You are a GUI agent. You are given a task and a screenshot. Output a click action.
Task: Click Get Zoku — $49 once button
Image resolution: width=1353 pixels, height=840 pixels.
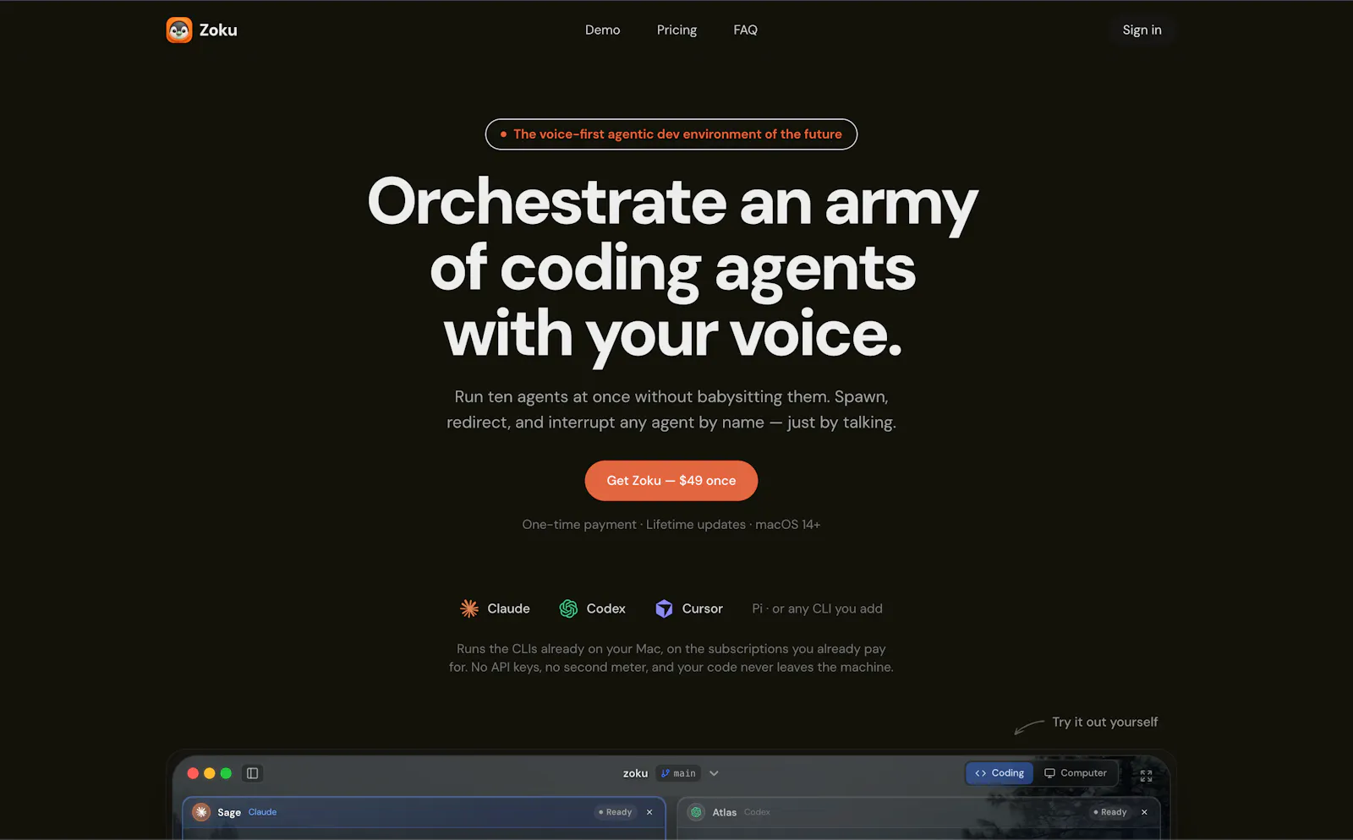tap(671, 480)
